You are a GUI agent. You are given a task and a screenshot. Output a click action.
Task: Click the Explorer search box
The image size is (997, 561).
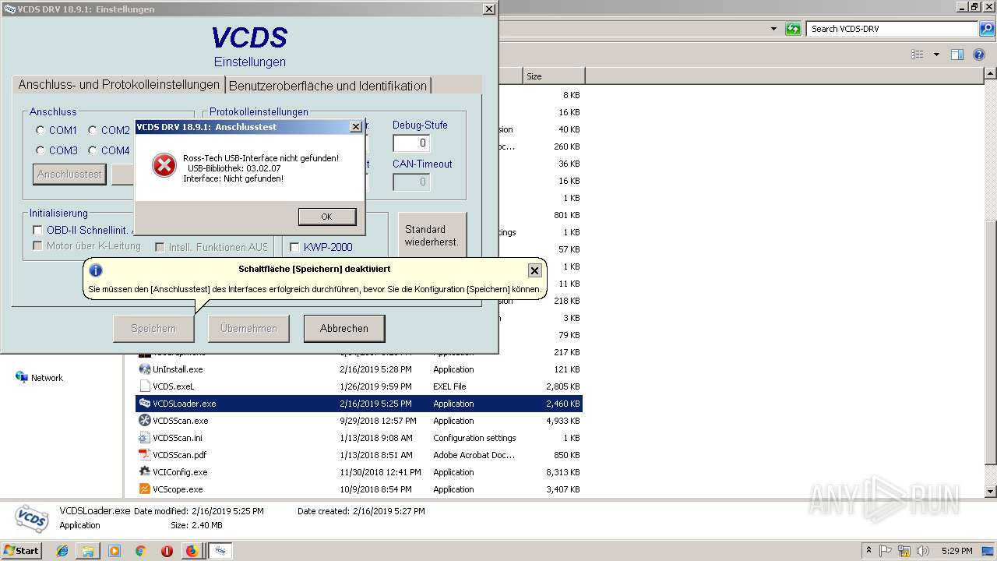(x=892, y=29)
